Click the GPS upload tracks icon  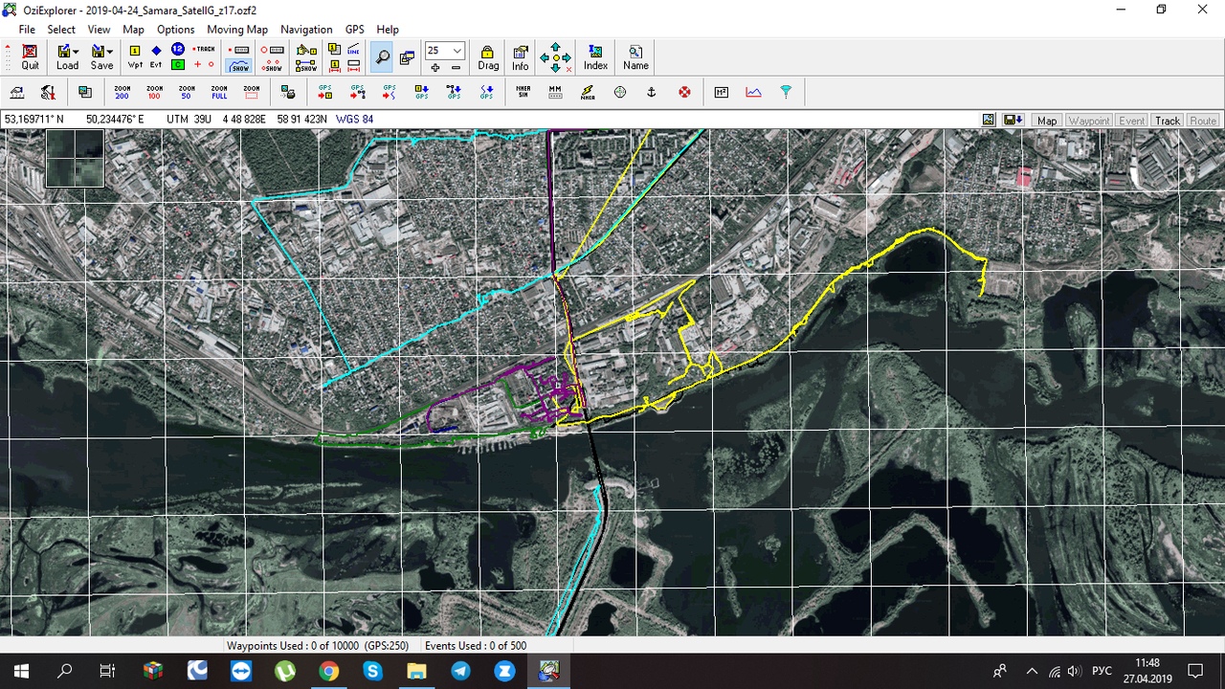[x=390, y=92]
